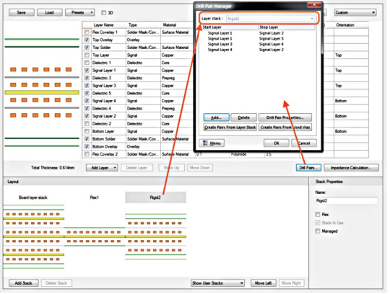The image size is (390, 294).
Task: Toggle the Flex stack property checkbox
Action: (318, 214)
